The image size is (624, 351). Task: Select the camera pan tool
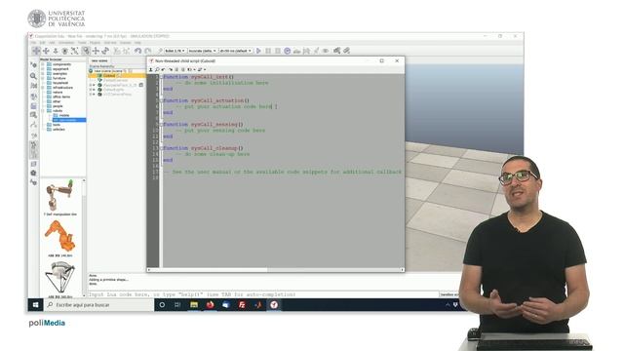[x=36, y=51]
